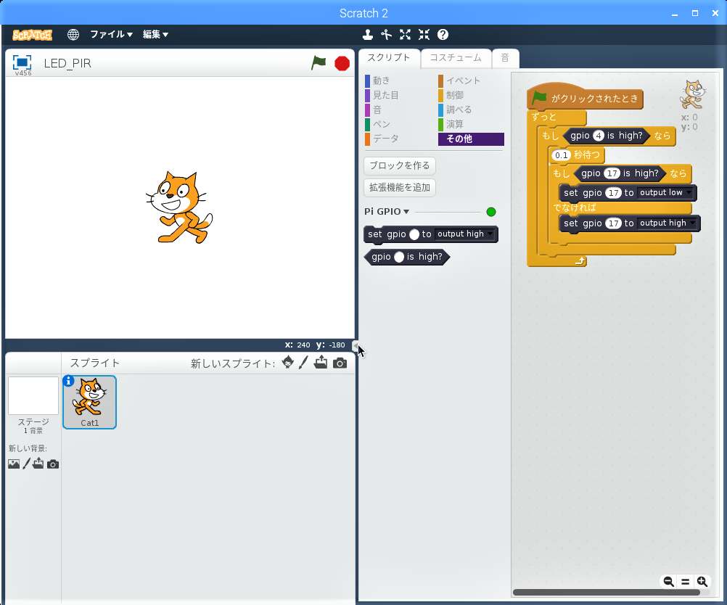
Task: Upload sprite from file
Action: click(x=321, y=362)
